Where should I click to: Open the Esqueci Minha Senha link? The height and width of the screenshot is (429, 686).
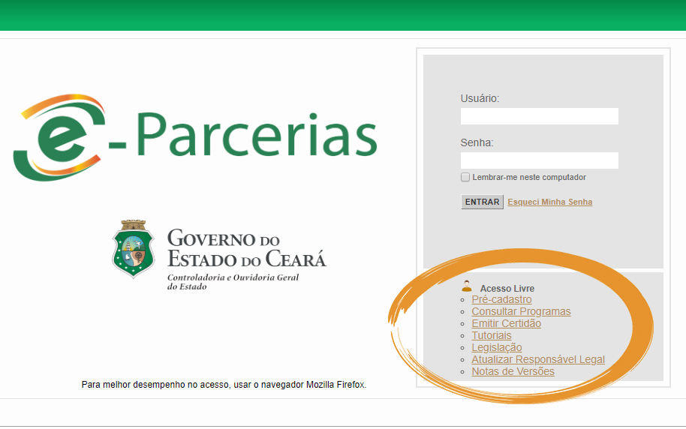pyautogui.click(x=550, y=202)
